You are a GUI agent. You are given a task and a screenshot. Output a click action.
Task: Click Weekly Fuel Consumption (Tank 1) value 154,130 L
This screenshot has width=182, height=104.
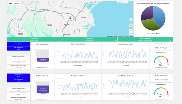pyautogui.click(x=19, y=63)
